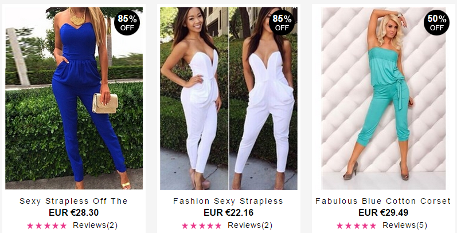Open the blue strapless jumpsuit product photo
457x233 pixels.
74,98
